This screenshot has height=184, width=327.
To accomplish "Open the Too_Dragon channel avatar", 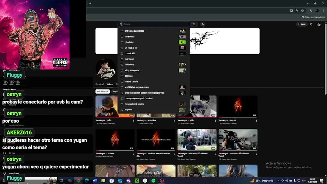I will click(x=106, y=68).
